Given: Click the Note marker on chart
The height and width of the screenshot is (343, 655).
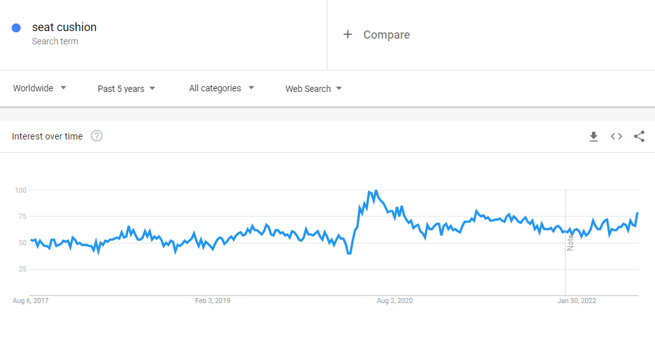Looking at the screenshot, I should [x=570, y=242].
